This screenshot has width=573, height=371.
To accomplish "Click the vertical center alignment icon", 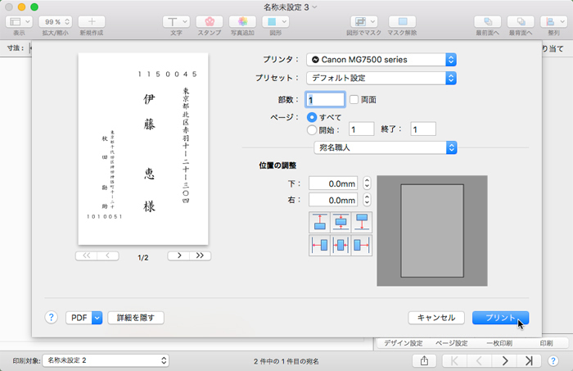I will click(341, 222).
